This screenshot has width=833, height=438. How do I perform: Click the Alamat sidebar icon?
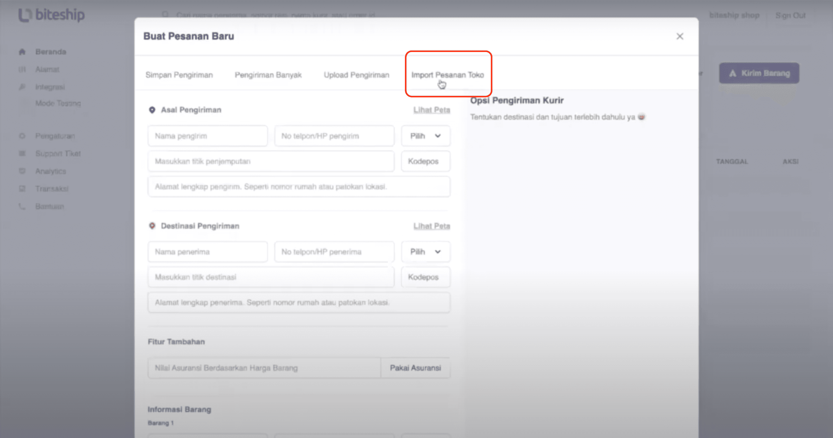[22, 69]
